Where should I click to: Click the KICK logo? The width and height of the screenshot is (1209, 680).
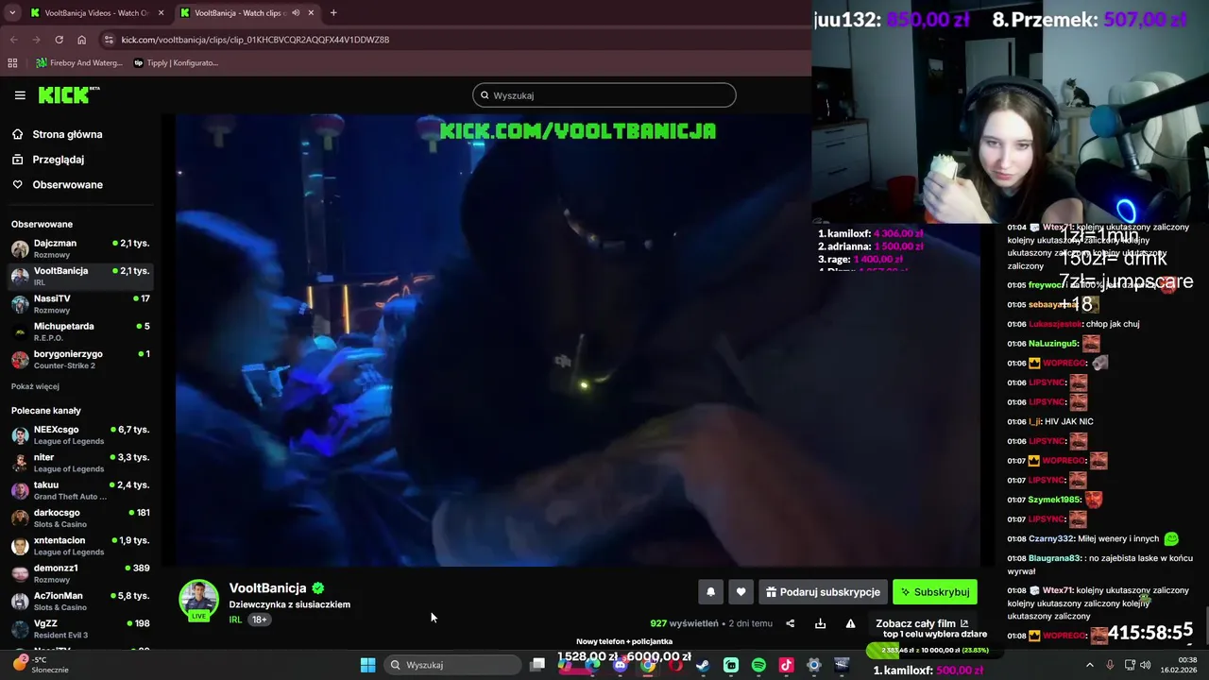68,94
